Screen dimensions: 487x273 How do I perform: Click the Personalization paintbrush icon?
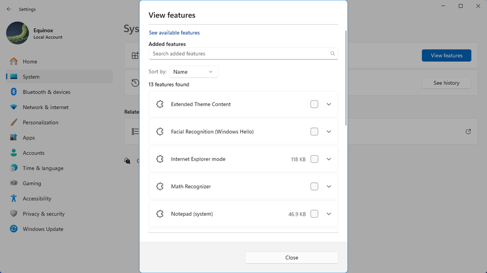pyautogui.click(x=14, y=122)
